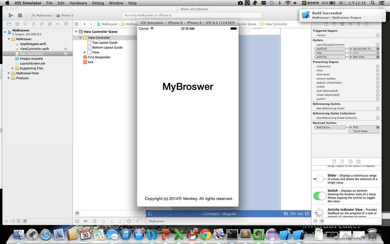Viewport: 390px width, 244px height.
Task: Click the embed segue circle
Action: 378,87
